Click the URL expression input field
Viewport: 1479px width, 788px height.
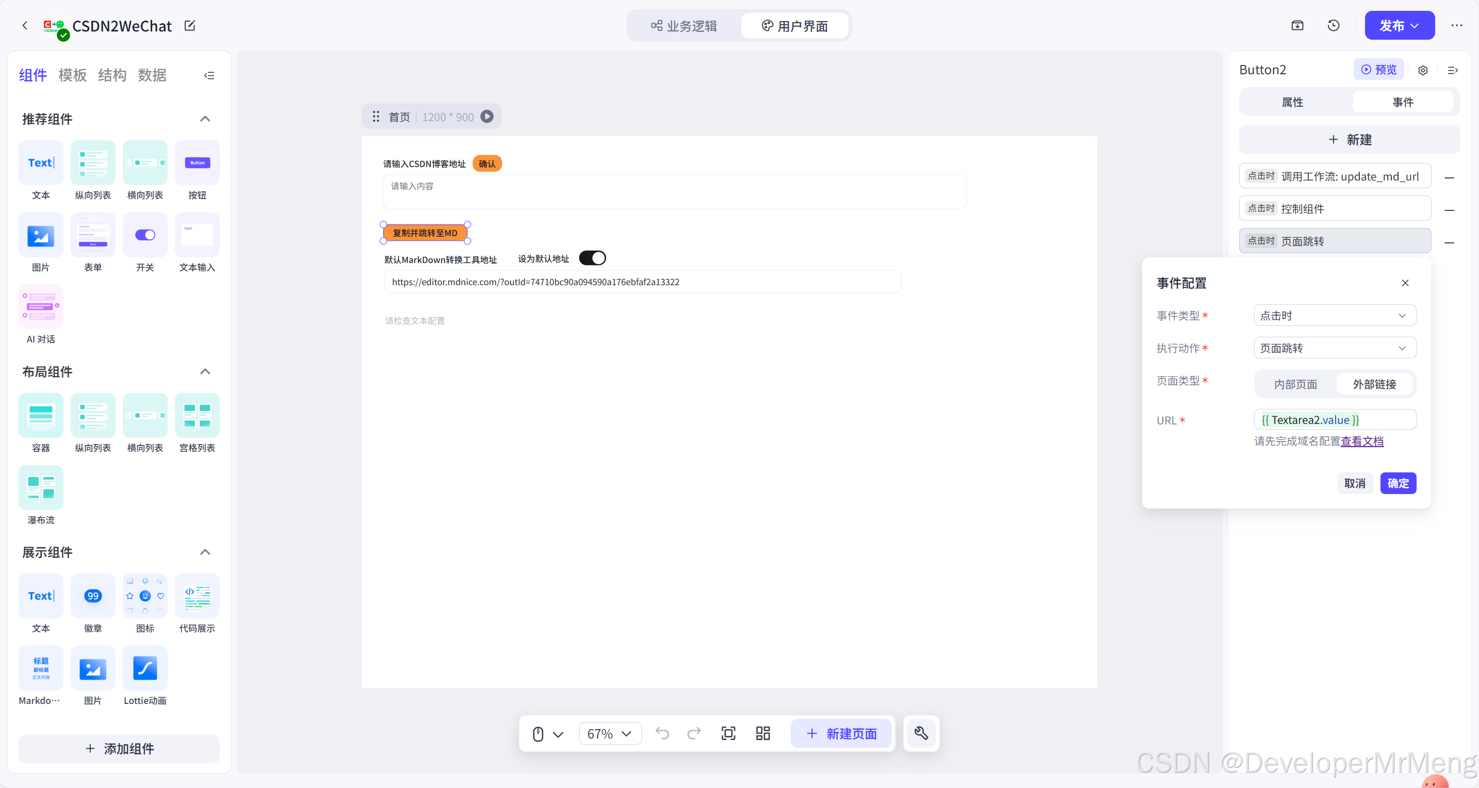coord(1335,420)
